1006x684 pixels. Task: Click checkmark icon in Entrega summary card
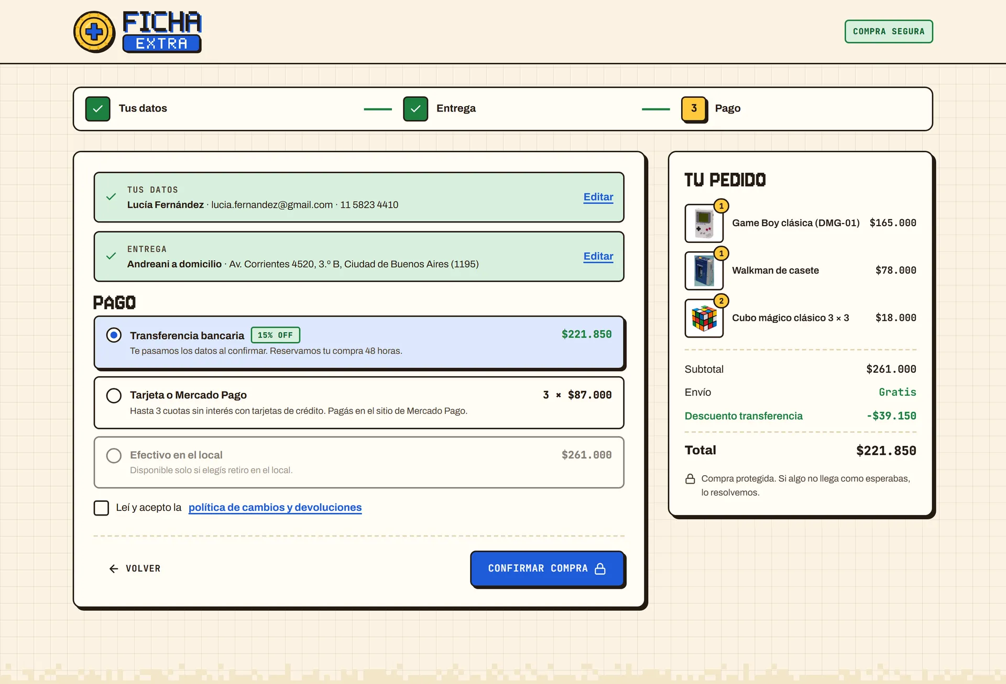(x=111, y=256)
